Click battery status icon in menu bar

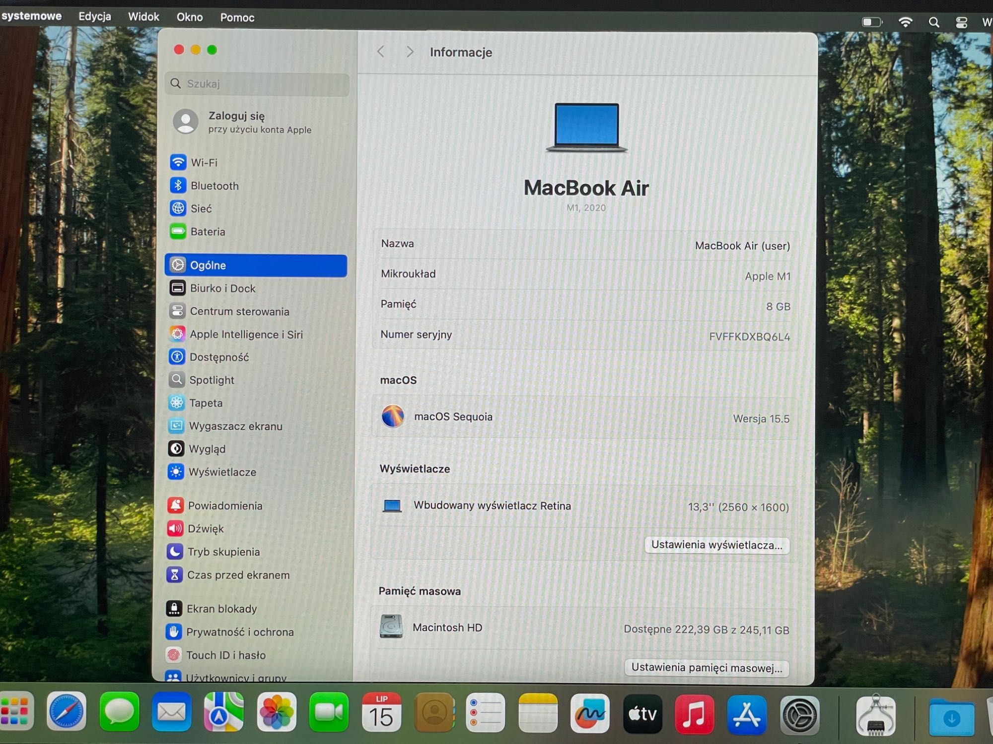pos(871,22)
